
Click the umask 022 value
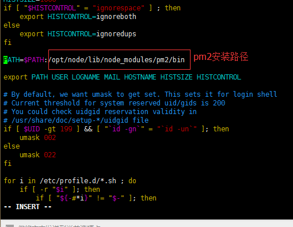click(x=50, y=155)
